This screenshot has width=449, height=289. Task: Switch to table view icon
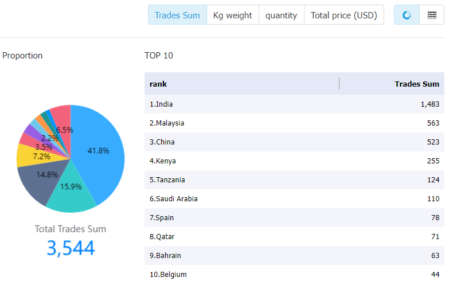(432, 15)
